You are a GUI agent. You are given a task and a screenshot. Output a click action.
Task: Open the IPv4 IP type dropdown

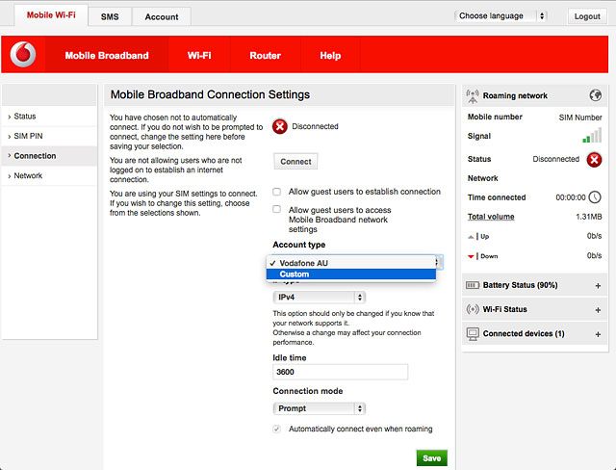tap(319, 298)
